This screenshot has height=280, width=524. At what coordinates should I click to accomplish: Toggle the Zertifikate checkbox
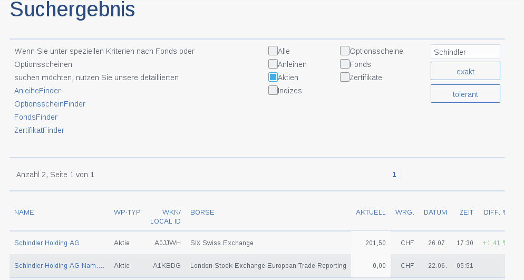pyautogui.click(x=345, y=77)
